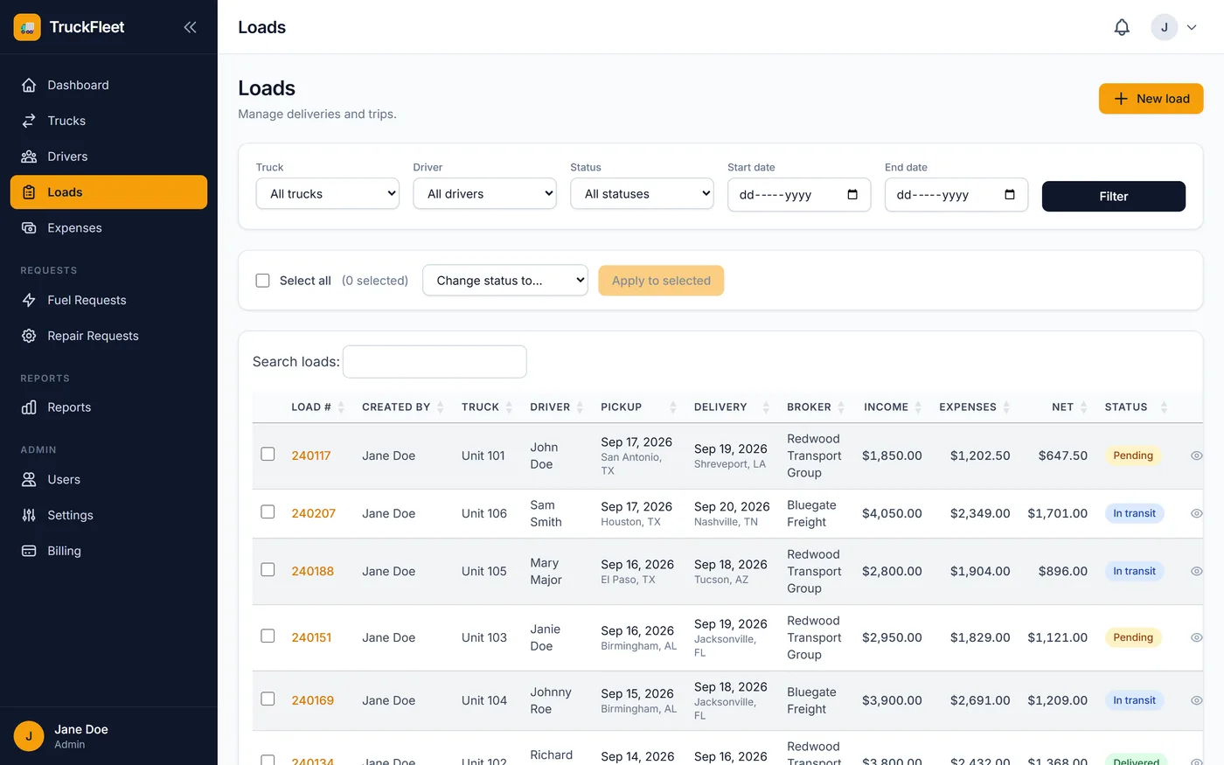Tick checkbox for load 240169

click(x=268, y=699)
